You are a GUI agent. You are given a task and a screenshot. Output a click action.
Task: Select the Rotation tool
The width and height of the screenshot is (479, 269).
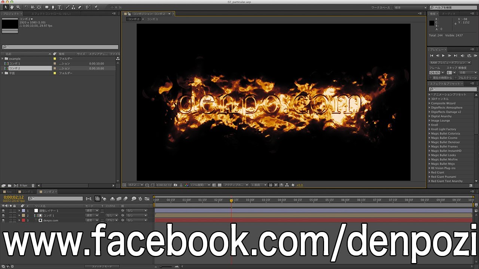[26, 7]
